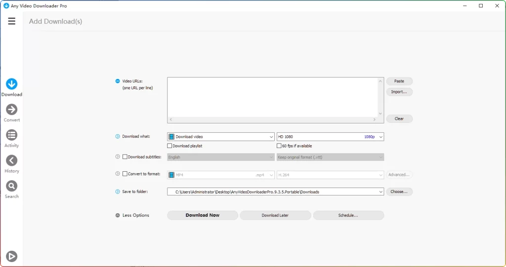Open the Download video type dropdown
The height and width of the screenshot is (267, 506).
[x=221, y=137]
